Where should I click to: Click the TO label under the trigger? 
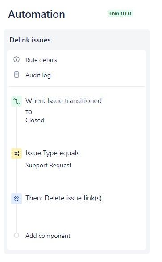click(29, 112)
